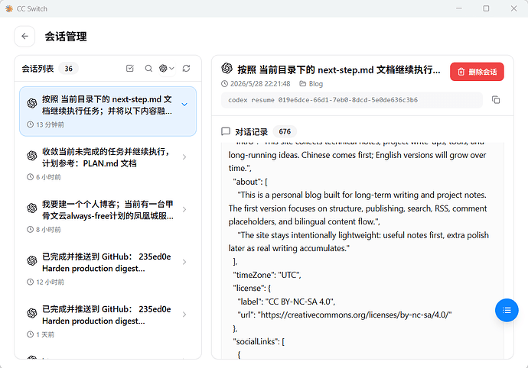This screenshot has width=528, height=368.
Task: Open the GitHub session from 1 天前
Action: click(108, 321)
